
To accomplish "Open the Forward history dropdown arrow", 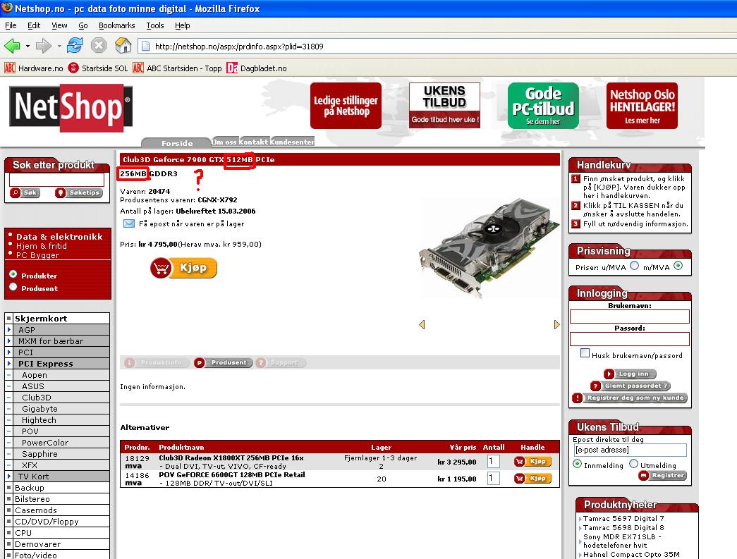I will tap(59, 46).
